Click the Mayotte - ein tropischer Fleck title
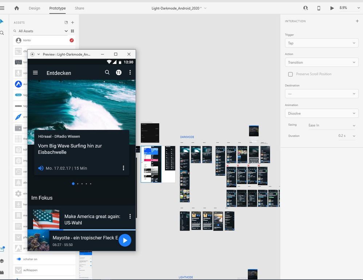363x280 pixels. pos(85,237)
